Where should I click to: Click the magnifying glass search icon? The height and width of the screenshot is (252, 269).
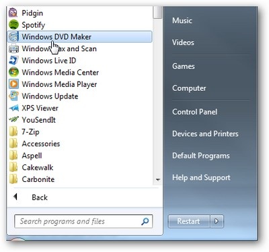point(145,222)
